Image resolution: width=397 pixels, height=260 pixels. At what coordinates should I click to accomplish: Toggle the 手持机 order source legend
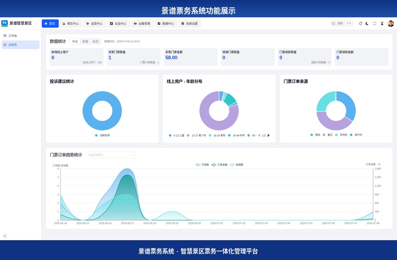point(341,135)
